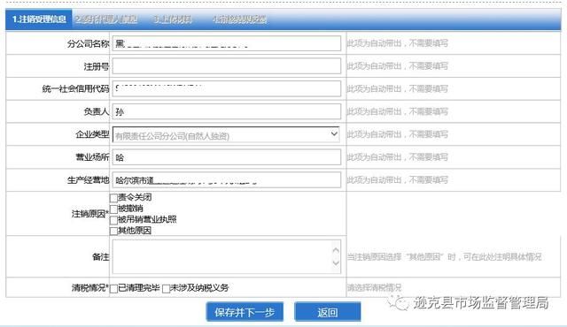Check the 被撤销 checkbox
Screen dimensions: 567x327
113,209
